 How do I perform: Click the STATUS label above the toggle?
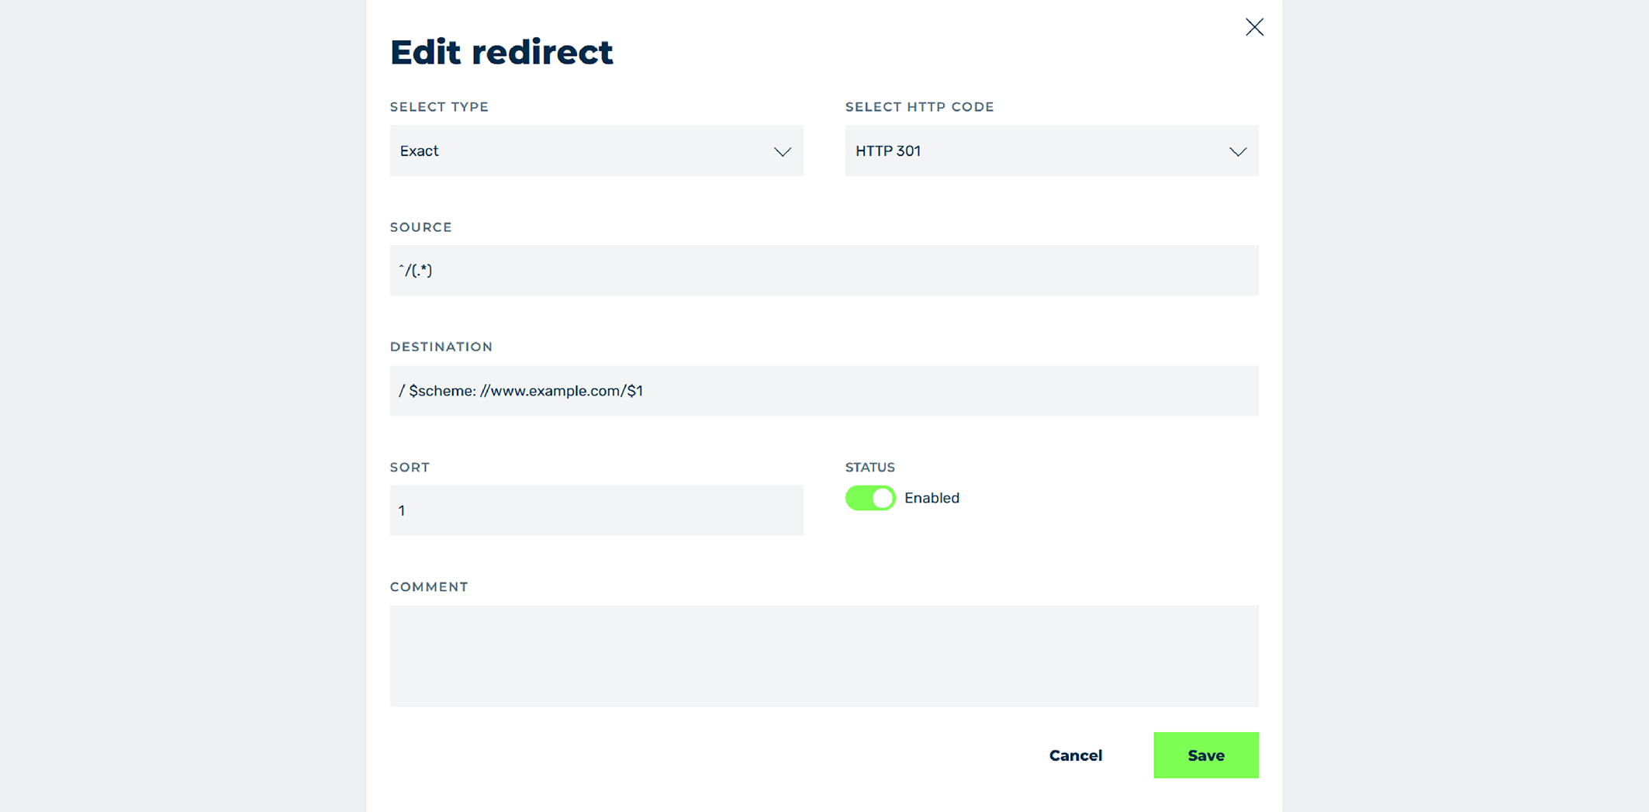(869, 468)
